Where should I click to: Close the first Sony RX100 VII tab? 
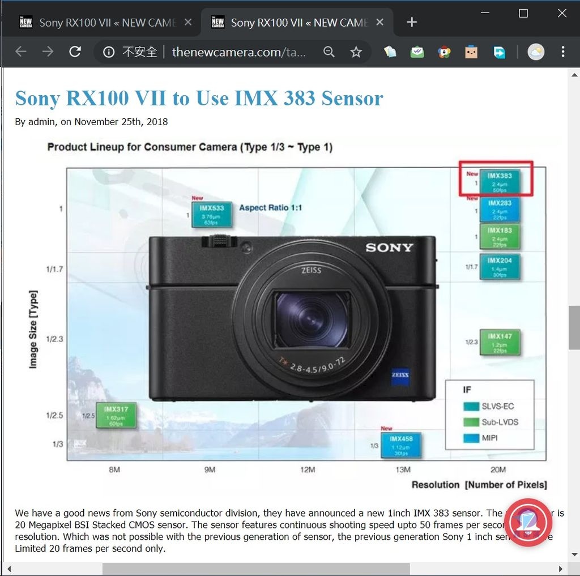click(188, 22)
